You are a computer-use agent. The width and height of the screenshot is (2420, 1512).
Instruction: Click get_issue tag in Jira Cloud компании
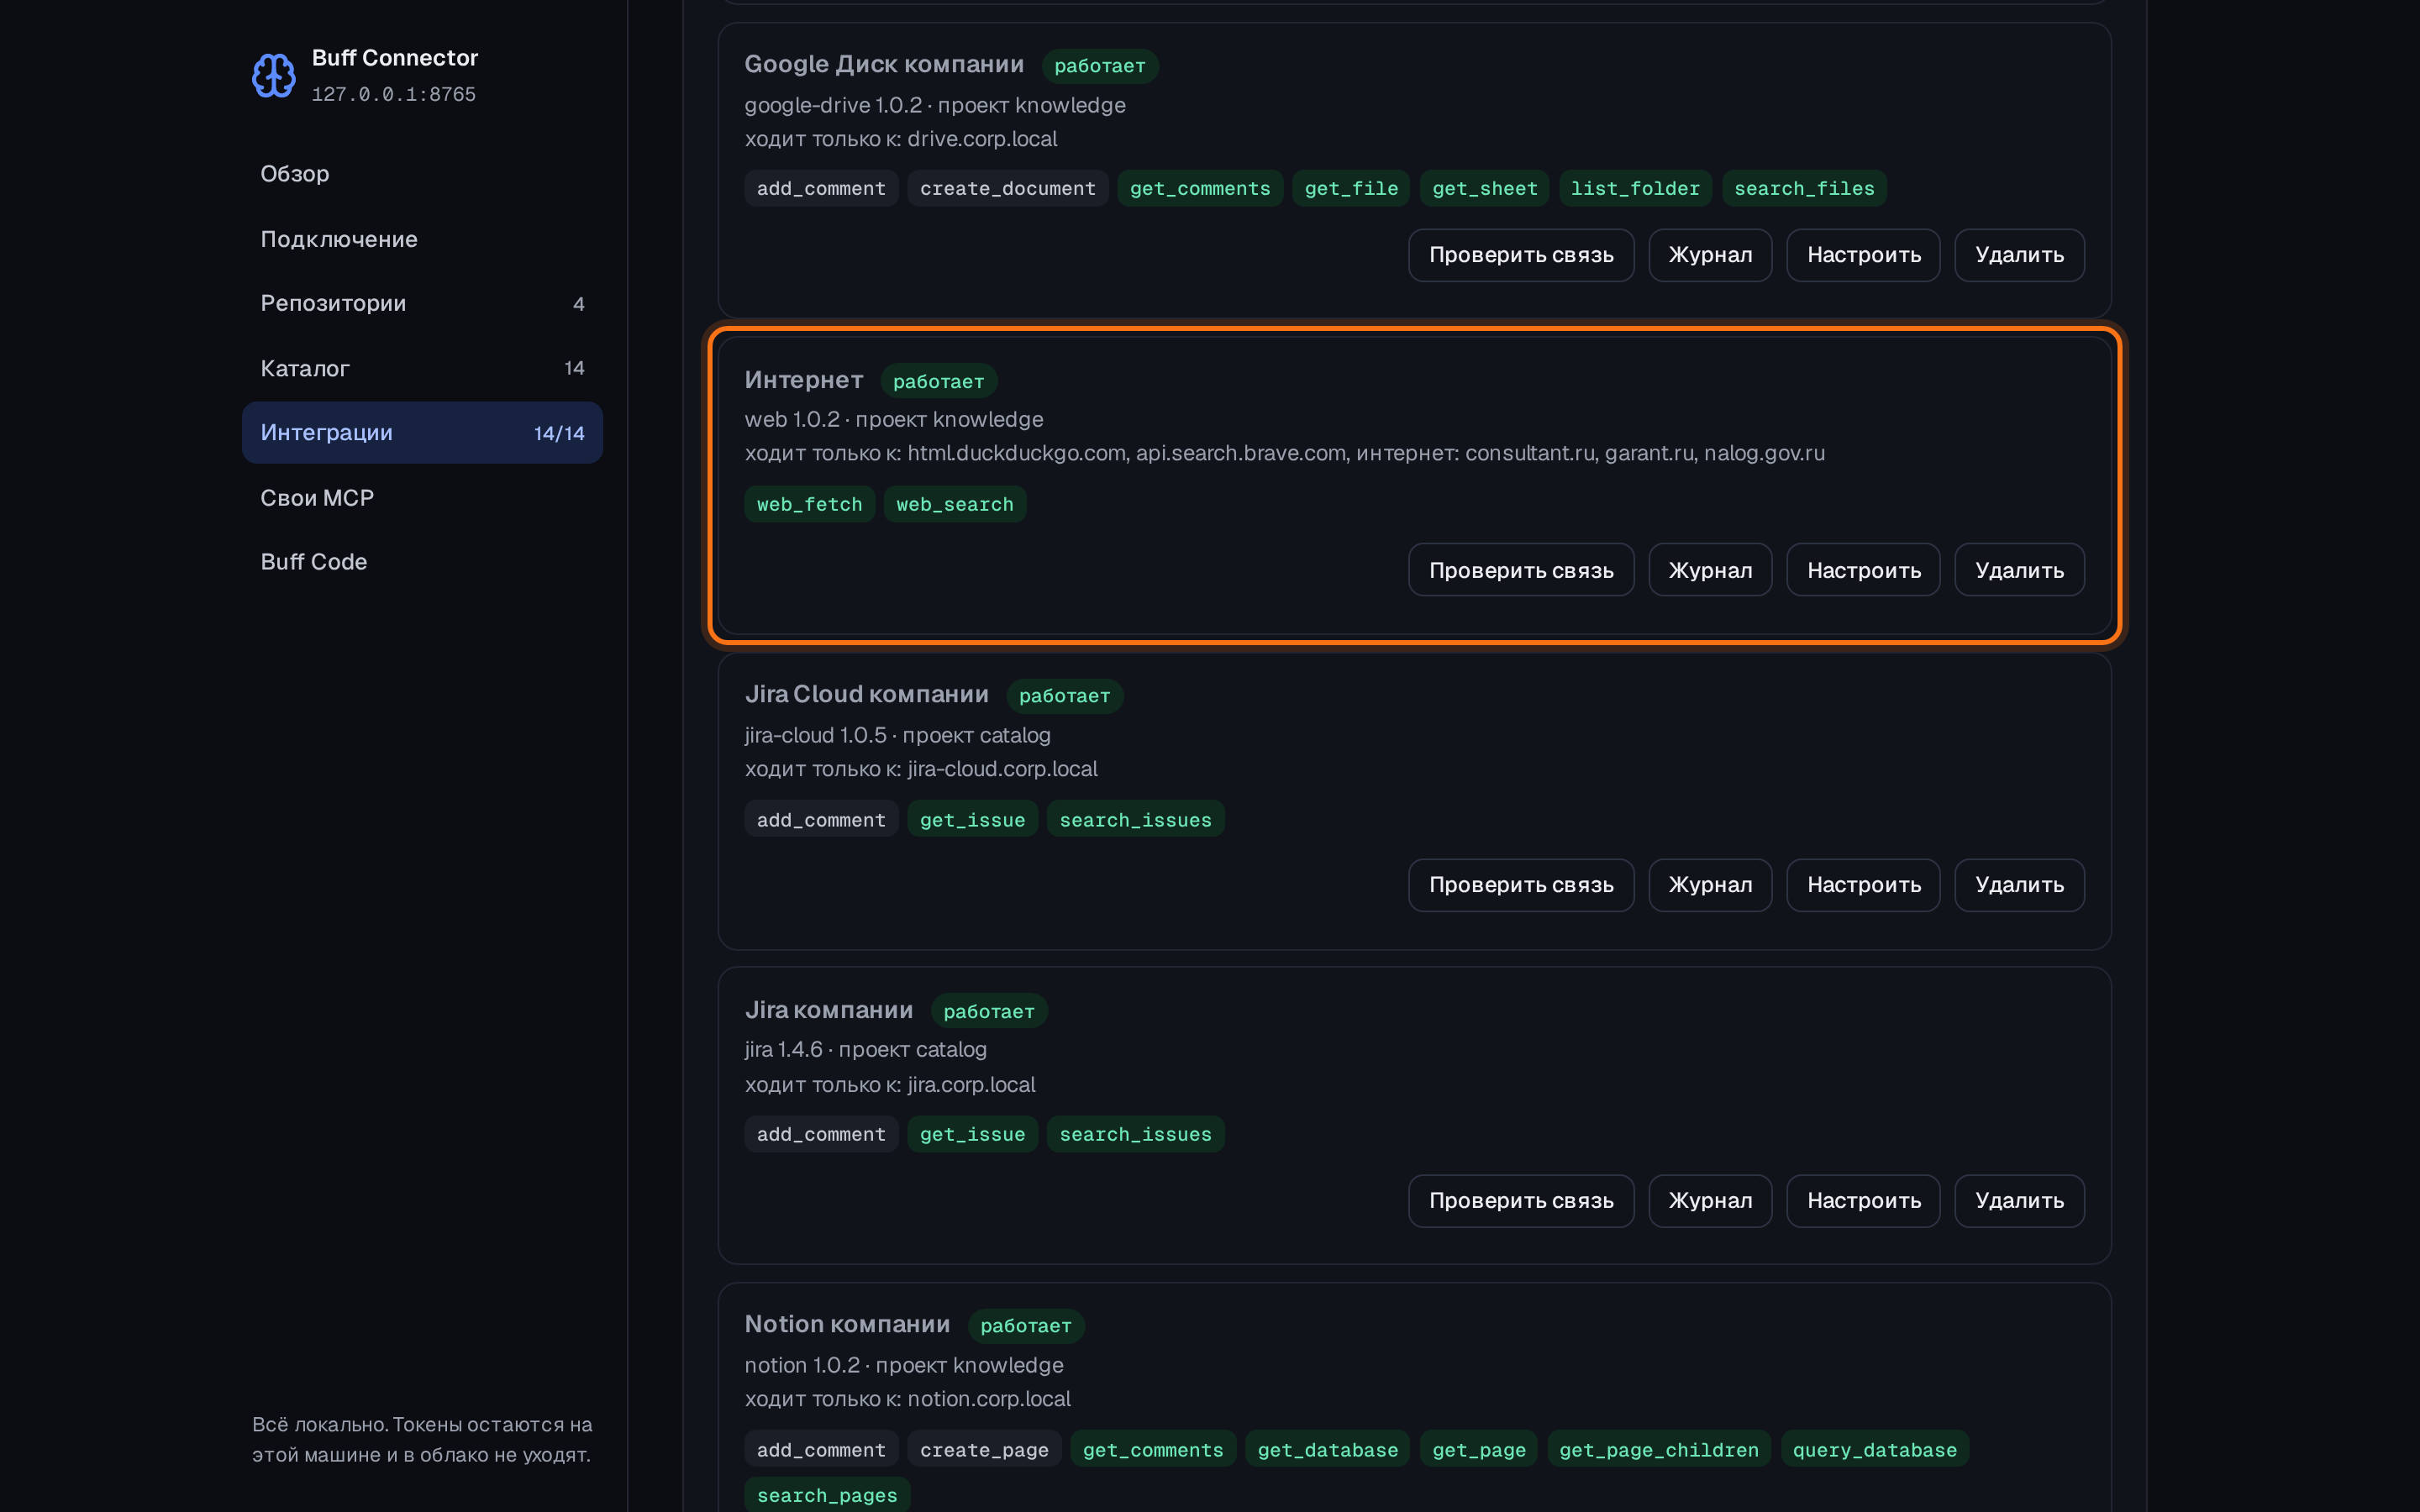[x=972, y=819]
